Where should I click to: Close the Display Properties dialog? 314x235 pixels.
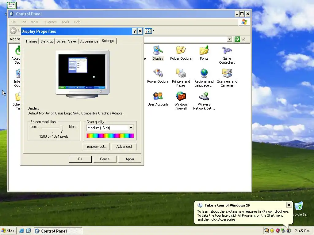click(140, 31)
